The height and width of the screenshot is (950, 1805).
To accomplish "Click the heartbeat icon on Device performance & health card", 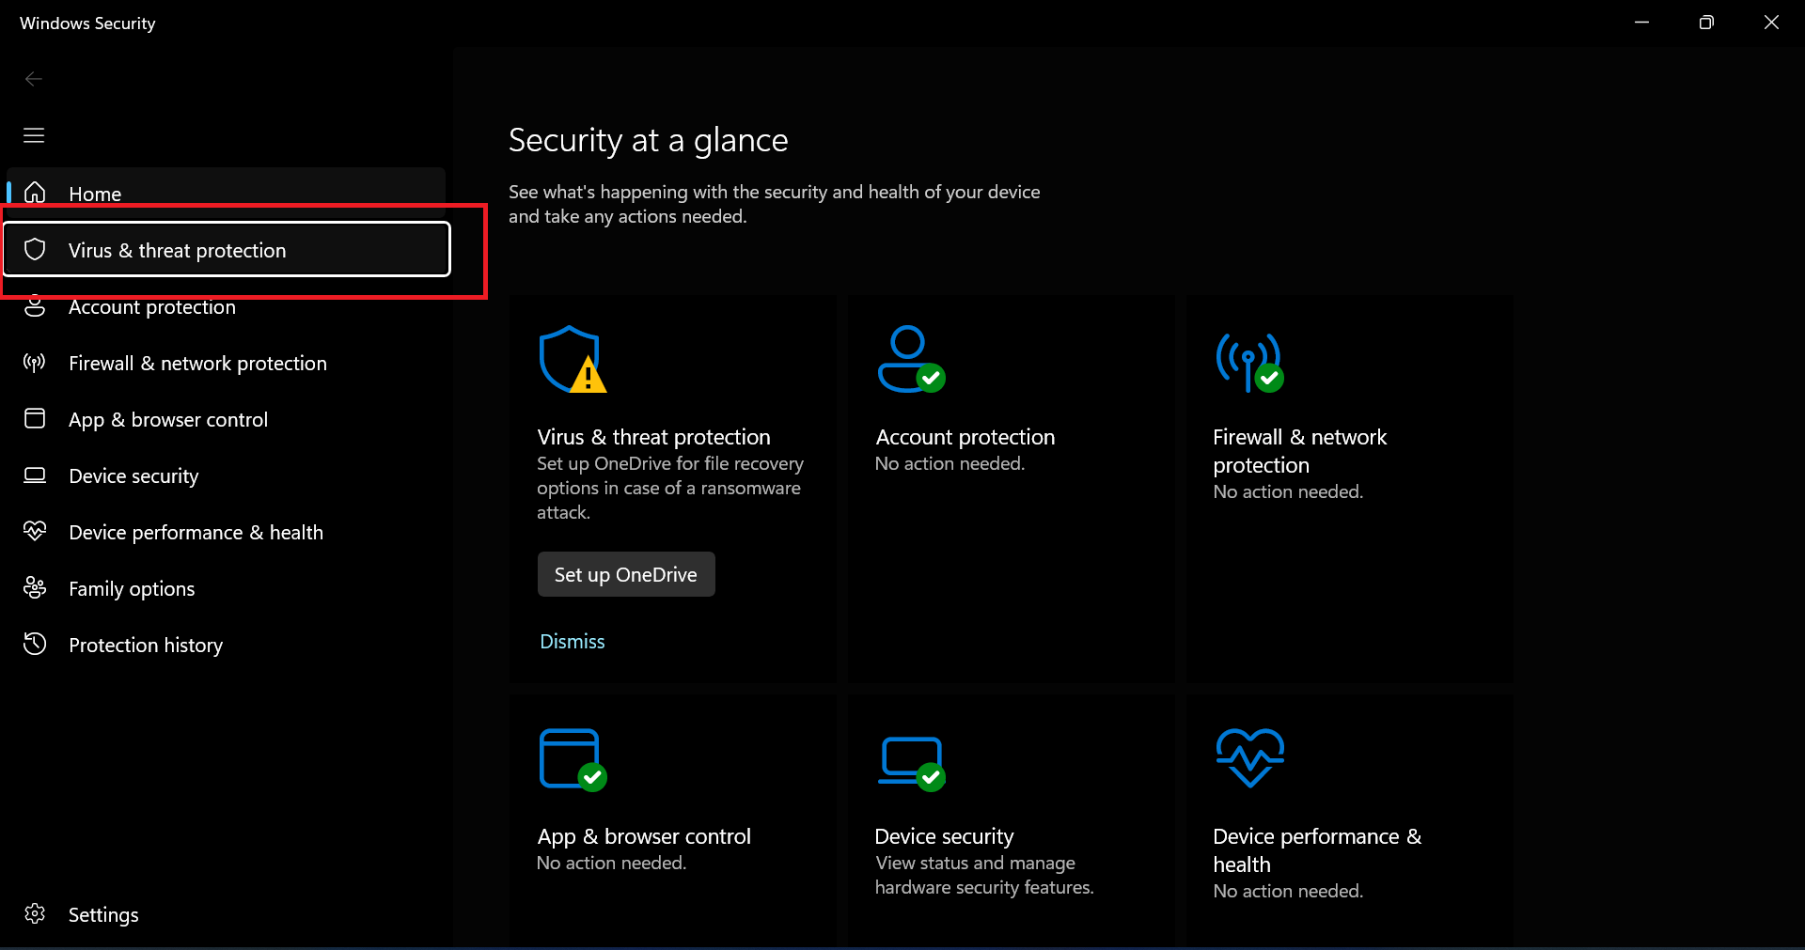I will point(1249,757).
